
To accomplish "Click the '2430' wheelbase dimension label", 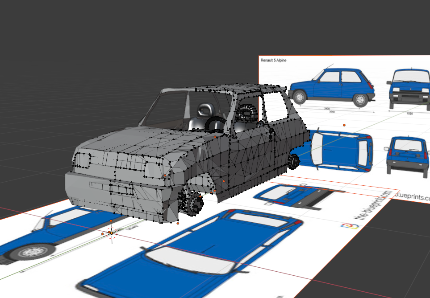I will click(327, 109).
